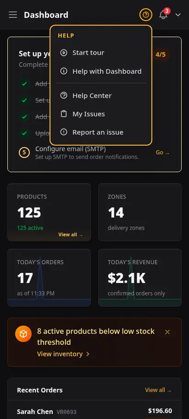Image resolution: width=189 pixels, height=419 pixels.
Task: Select My Issues menu entry
Action: point(100,114)
